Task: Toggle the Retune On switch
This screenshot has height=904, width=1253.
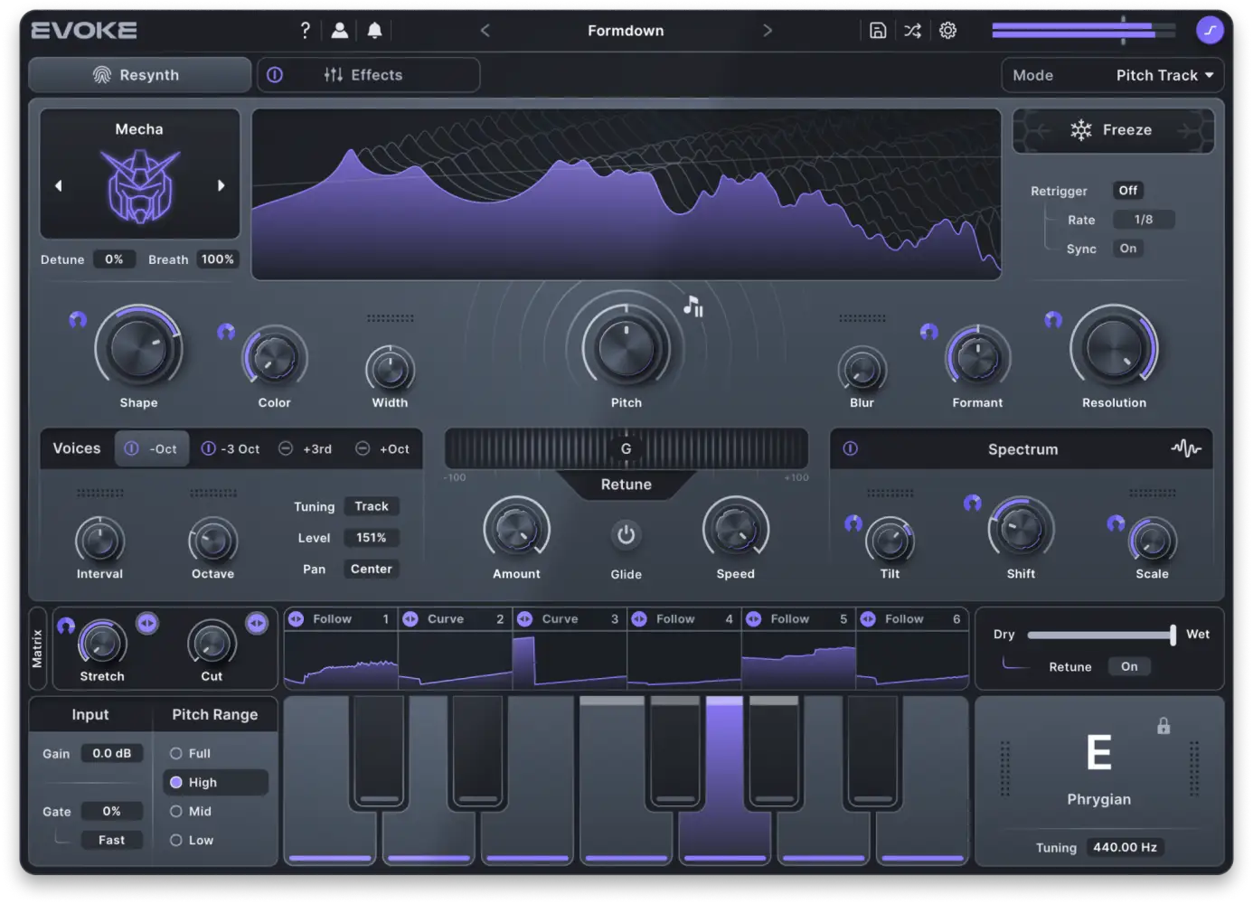Action: tap(1129, 666)
